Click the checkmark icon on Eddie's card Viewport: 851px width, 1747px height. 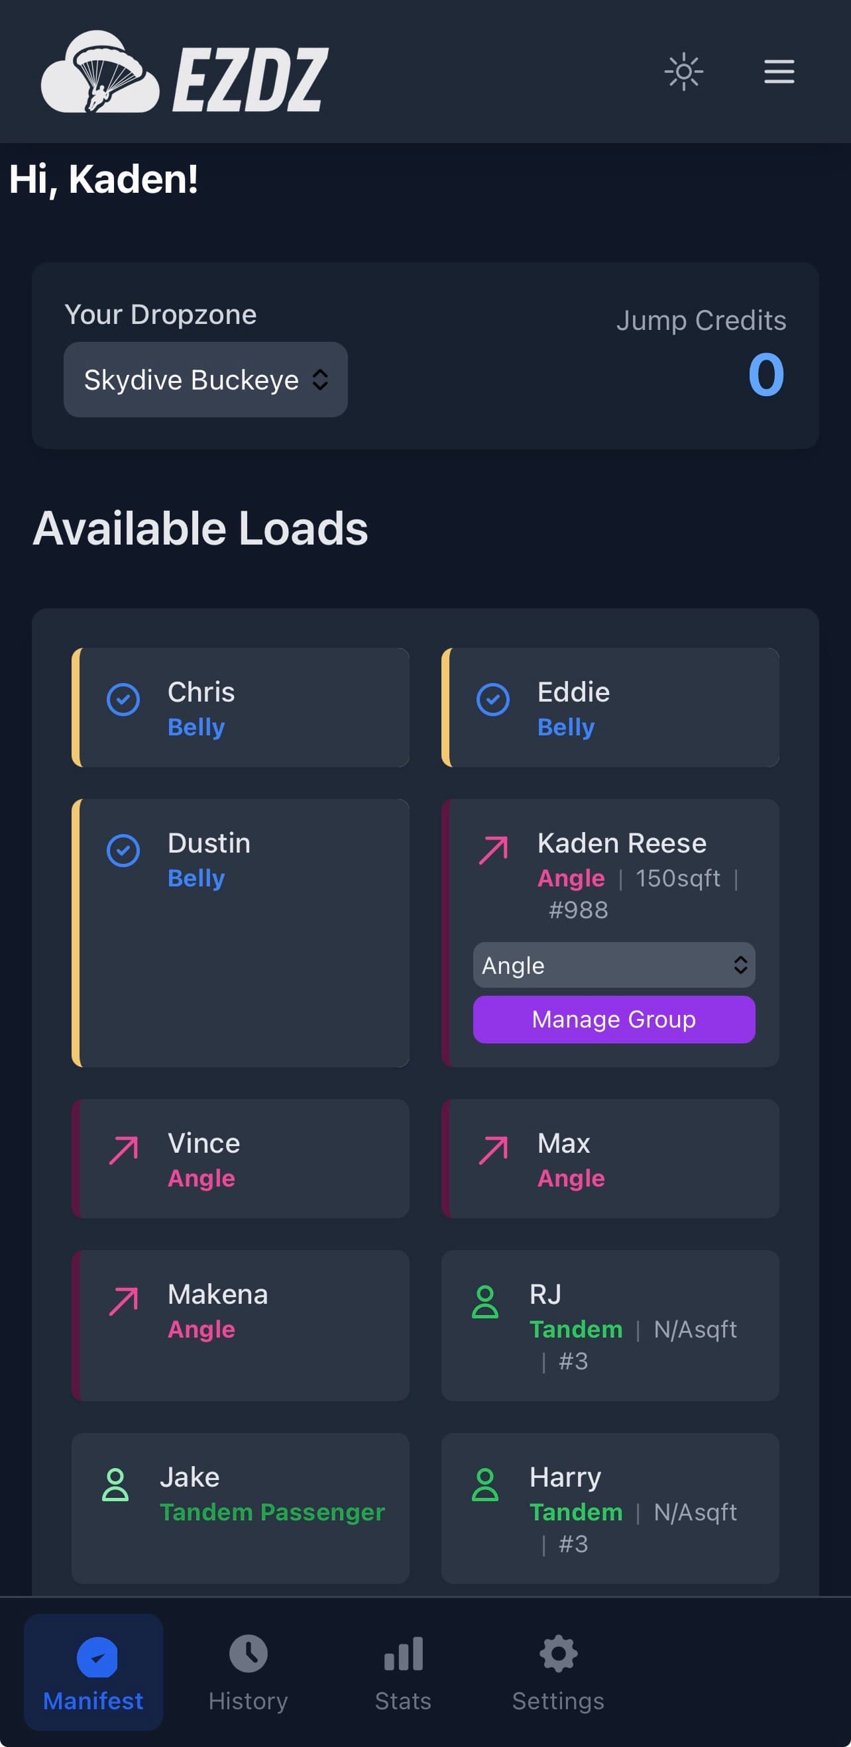coord(492,699)
